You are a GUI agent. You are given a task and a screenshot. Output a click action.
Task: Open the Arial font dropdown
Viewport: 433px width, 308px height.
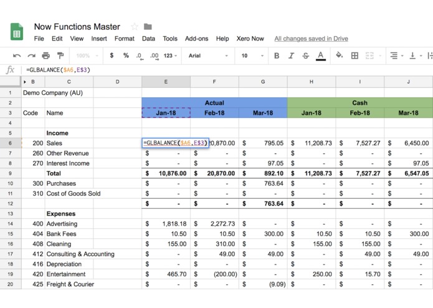(208, 55)
